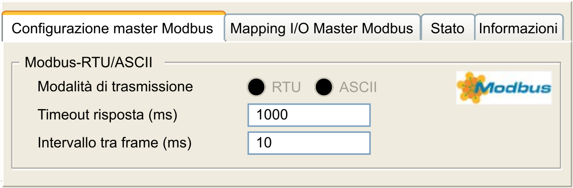Click the Timeout risposta (ms) input field
Screen dimensions: 573x188
[309, 115]
